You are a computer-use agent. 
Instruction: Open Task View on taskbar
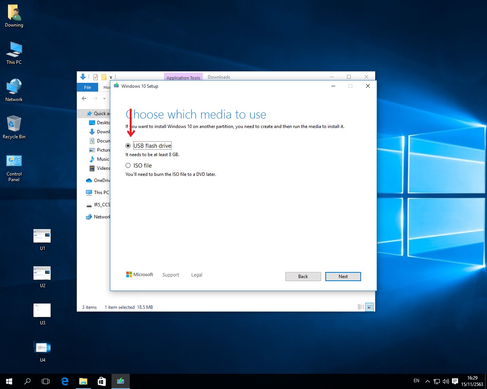(x=46, y=381)
